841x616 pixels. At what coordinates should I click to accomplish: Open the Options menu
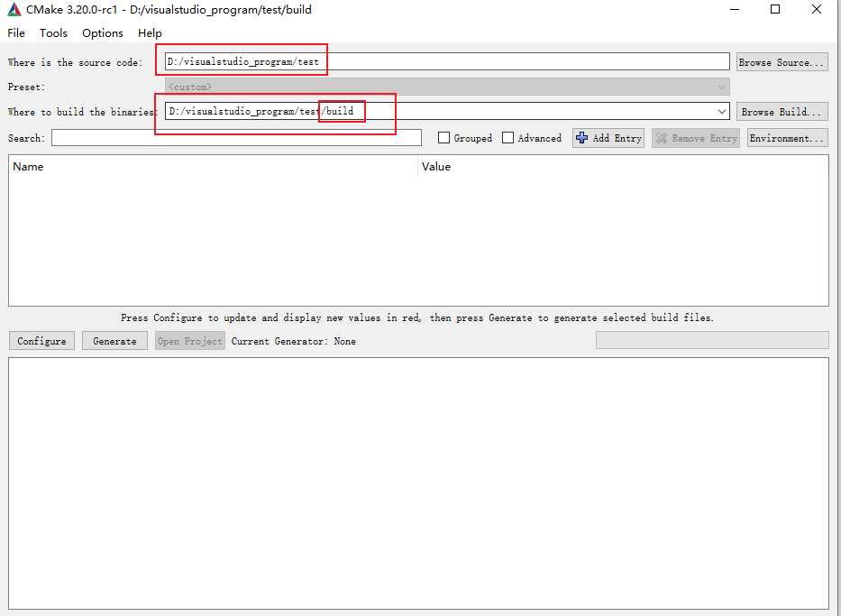(x=103, y=33)
